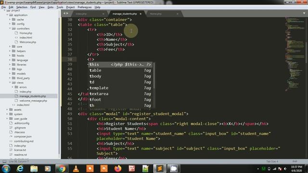Click the next tab arrow
The width and height of the screenshot is (308, 173).
[67, 13]
